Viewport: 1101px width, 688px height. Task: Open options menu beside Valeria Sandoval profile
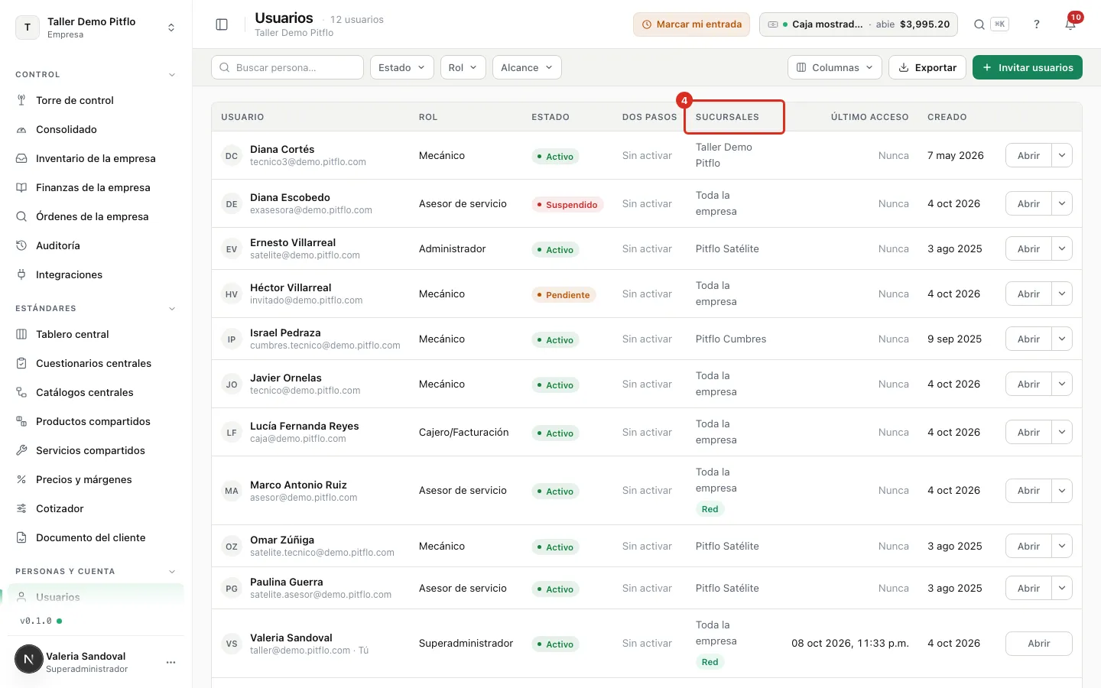(x=171, y=662)
